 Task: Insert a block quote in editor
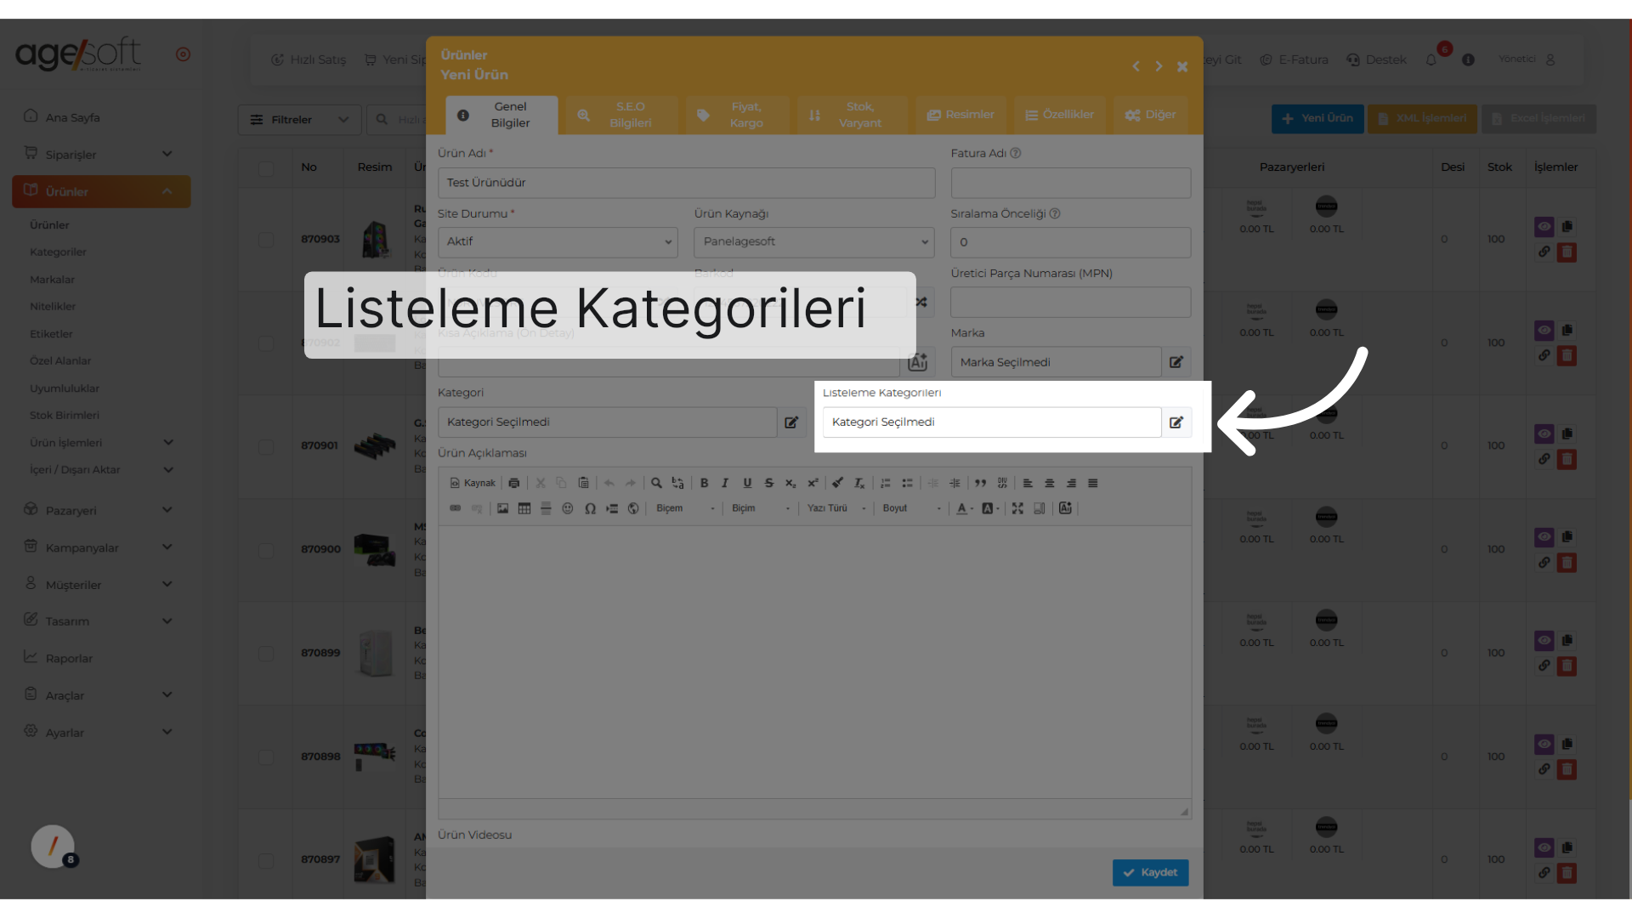pyautogui.click(x=980, y=483)
